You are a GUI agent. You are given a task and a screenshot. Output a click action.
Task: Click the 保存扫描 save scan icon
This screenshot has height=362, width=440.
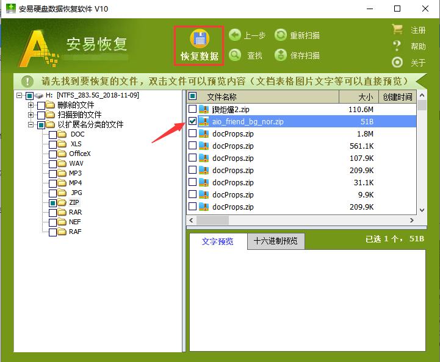click(280, 55)
